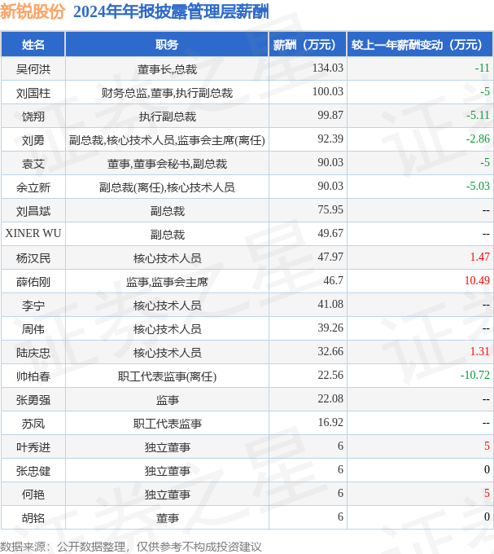
Task: Click the 薪酬（万元） column header
Action: pyautogui.click(x=308, y=45)
